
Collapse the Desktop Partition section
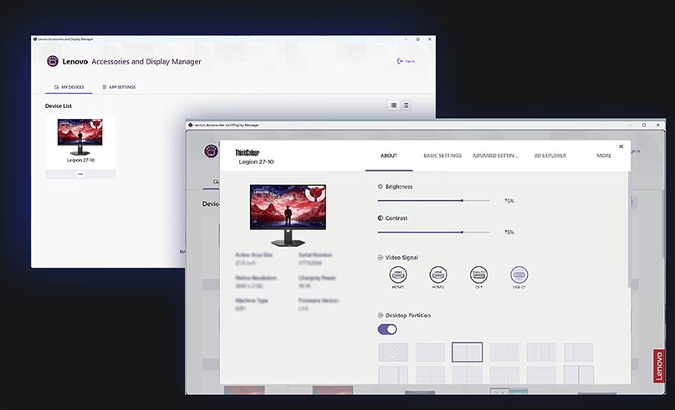[x=380, y=315]
